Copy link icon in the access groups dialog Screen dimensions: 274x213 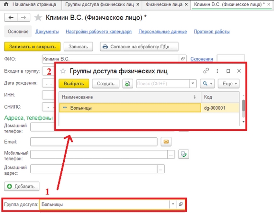(x=206, y=71)
